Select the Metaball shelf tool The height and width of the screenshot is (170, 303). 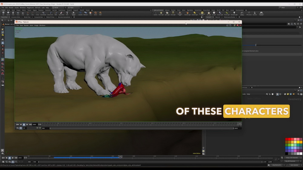point(86,13)
